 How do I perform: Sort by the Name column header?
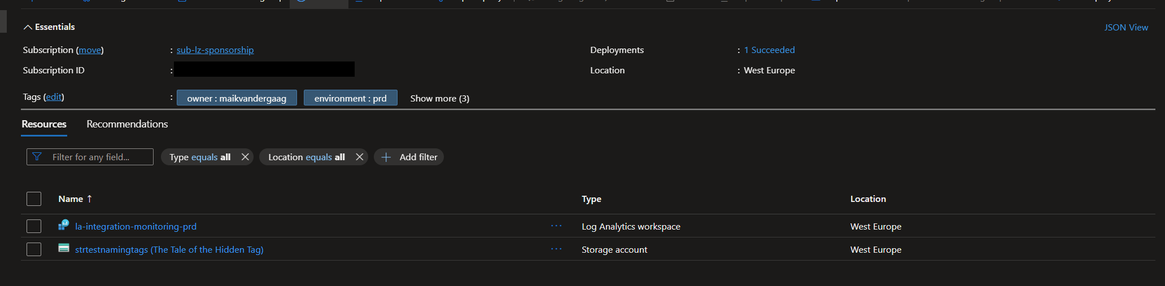tap(71, 199)
